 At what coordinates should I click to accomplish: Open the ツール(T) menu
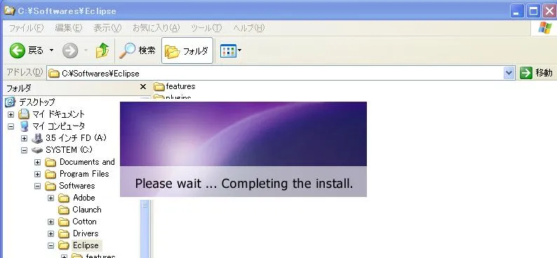pos(206,27)
